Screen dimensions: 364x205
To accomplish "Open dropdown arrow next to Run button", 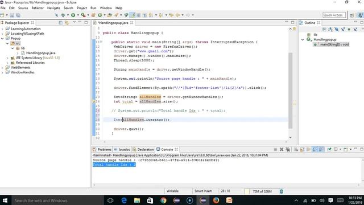I will pos(78,15).
